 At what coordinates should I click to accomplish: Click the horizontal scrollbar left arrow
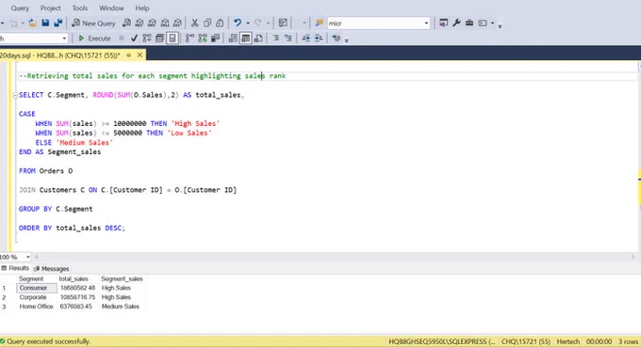click(36, 257)
